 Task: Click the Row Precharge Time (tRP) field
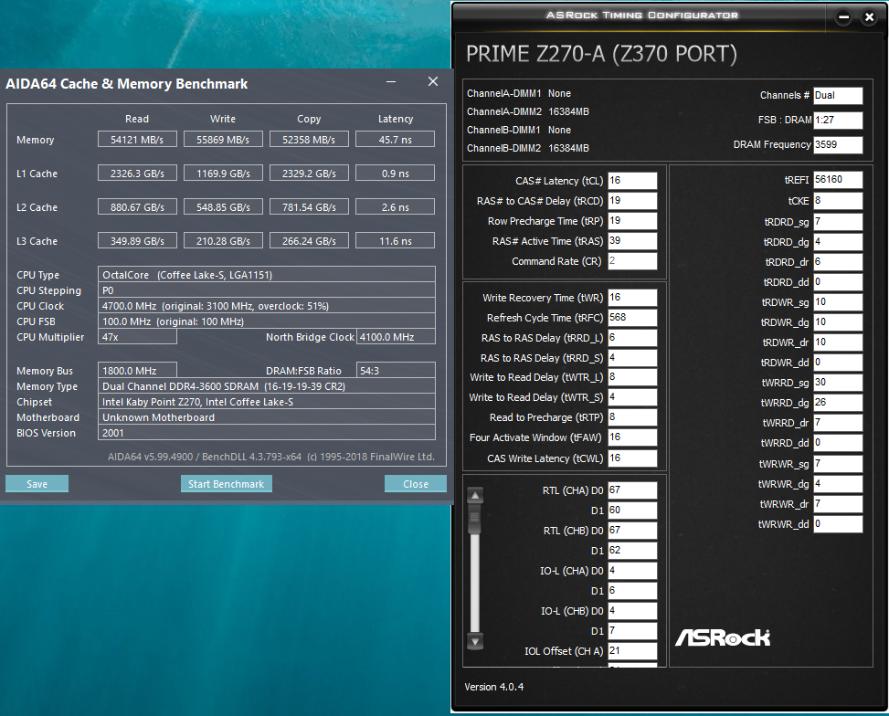point(632,220)
